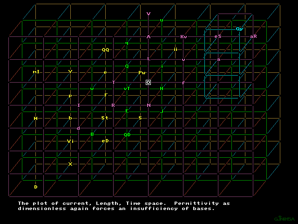Click the pink aR point label
The image size is (298, 224).
tap(253, 36)
